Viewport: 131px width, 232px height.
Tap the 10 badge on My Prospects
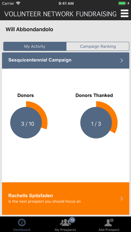pyautogui.click(x=72, y=220)
